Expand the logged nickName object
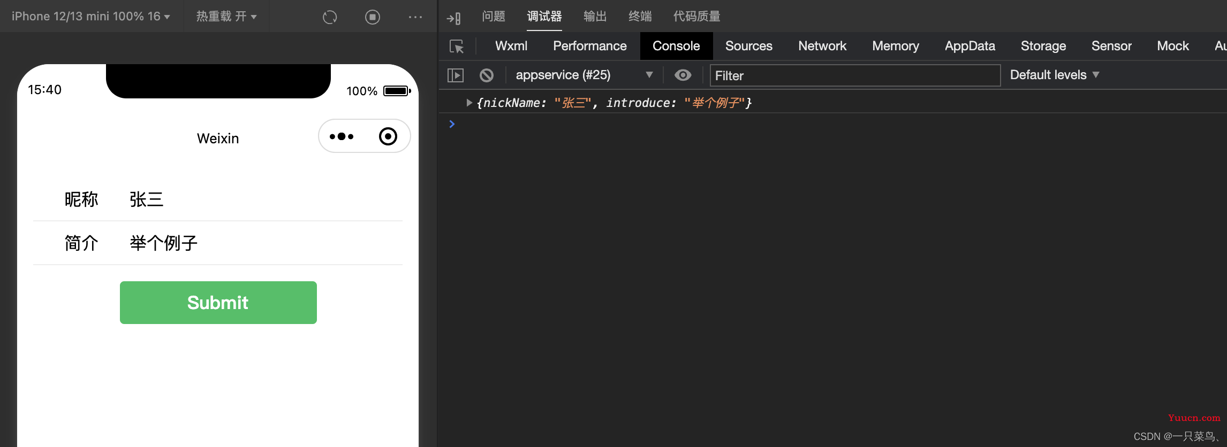The width and height of the screenshot is (1227, 447). click(469, 103)
